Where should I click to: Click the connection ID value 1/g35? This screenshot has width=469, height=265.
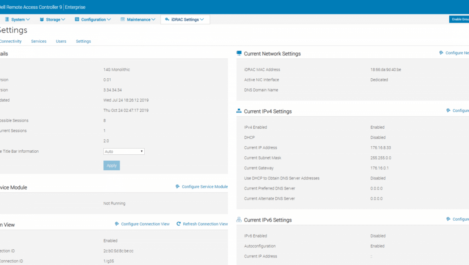click(109, 261)
